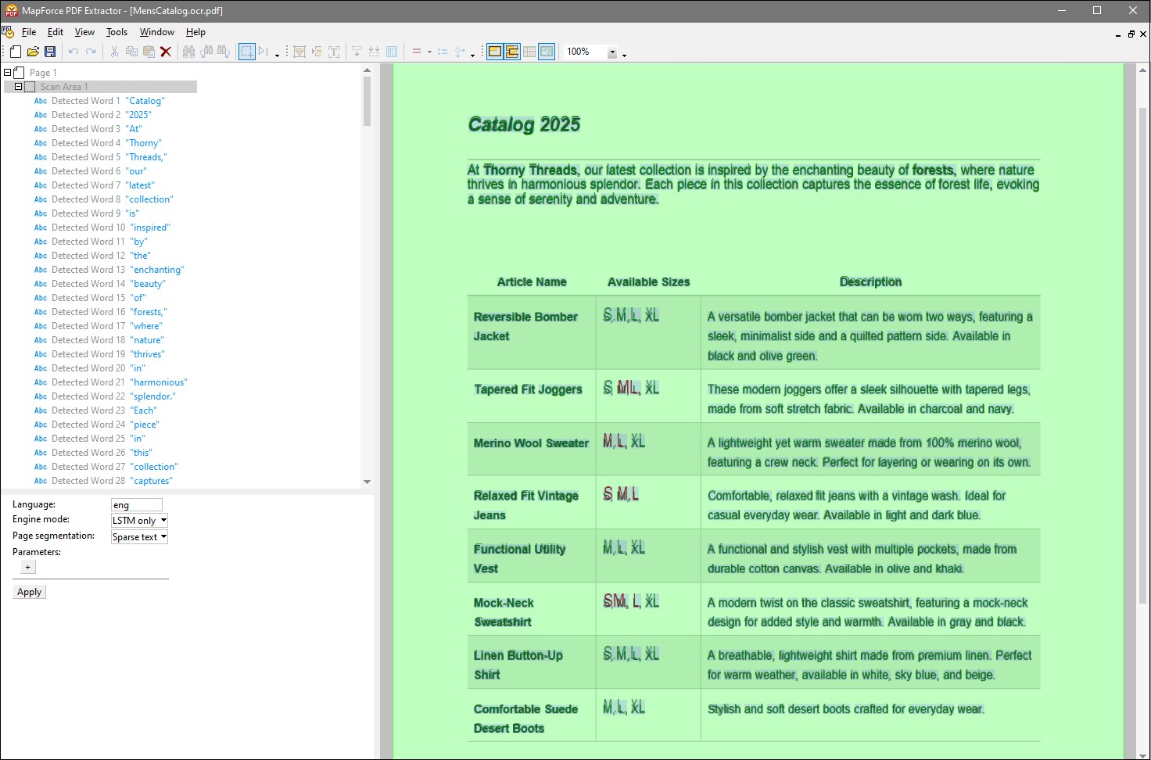Screen dimensions: 1151x760
Task: Click the binoculars Find icon
Action: coord(188,52)
